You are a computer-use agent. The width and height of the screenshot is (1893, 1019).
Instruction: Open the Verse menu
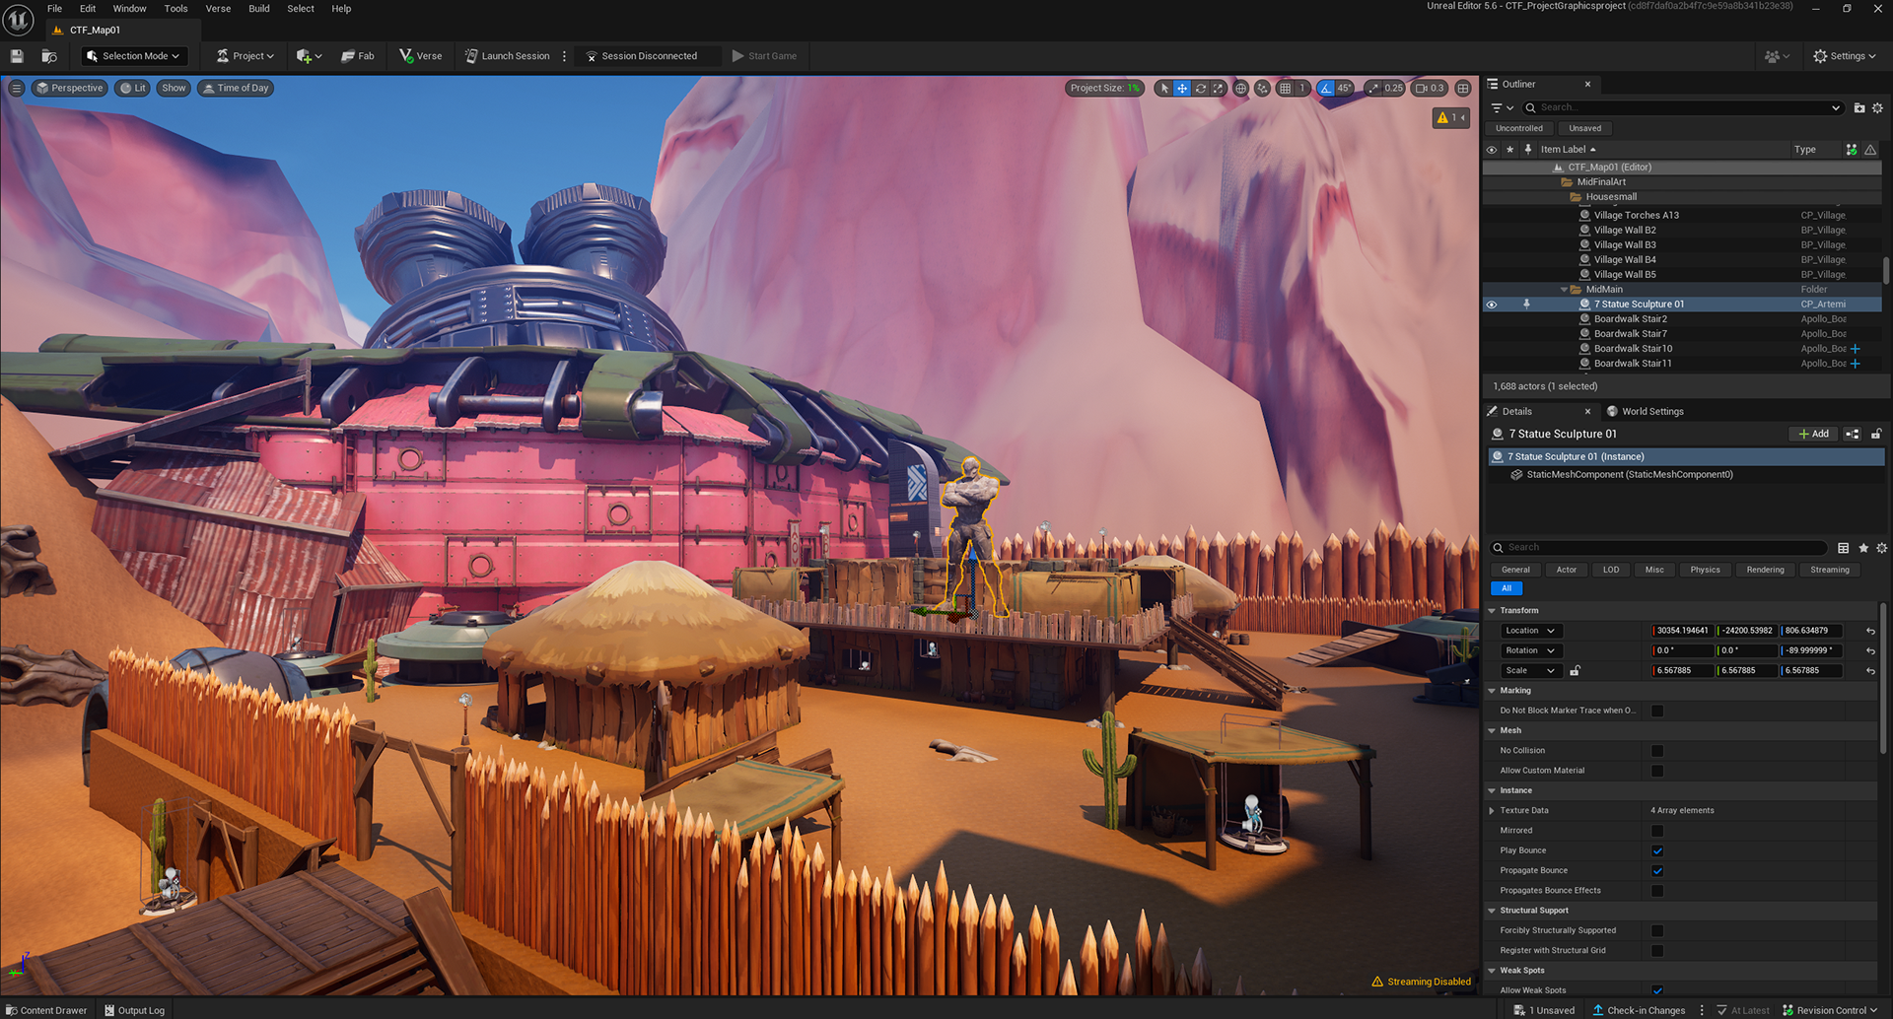point(218,9)
